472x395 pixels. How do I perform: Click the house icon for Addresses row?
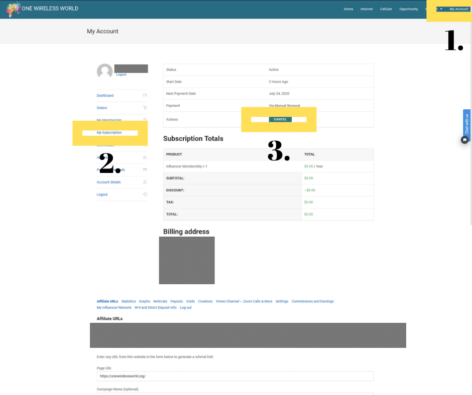(x=145, y=157)
